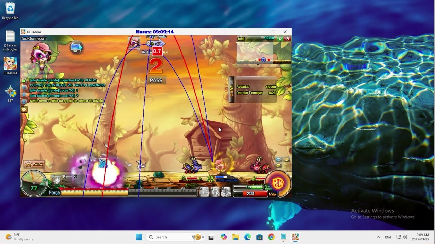The image size is (435, 244).
Task: Click the pink-hat character avatar at top left
Action: (41, 58)
